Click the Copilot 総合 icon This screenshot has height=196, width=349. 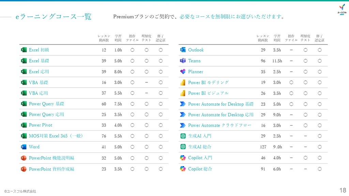(x=183, y=169)
